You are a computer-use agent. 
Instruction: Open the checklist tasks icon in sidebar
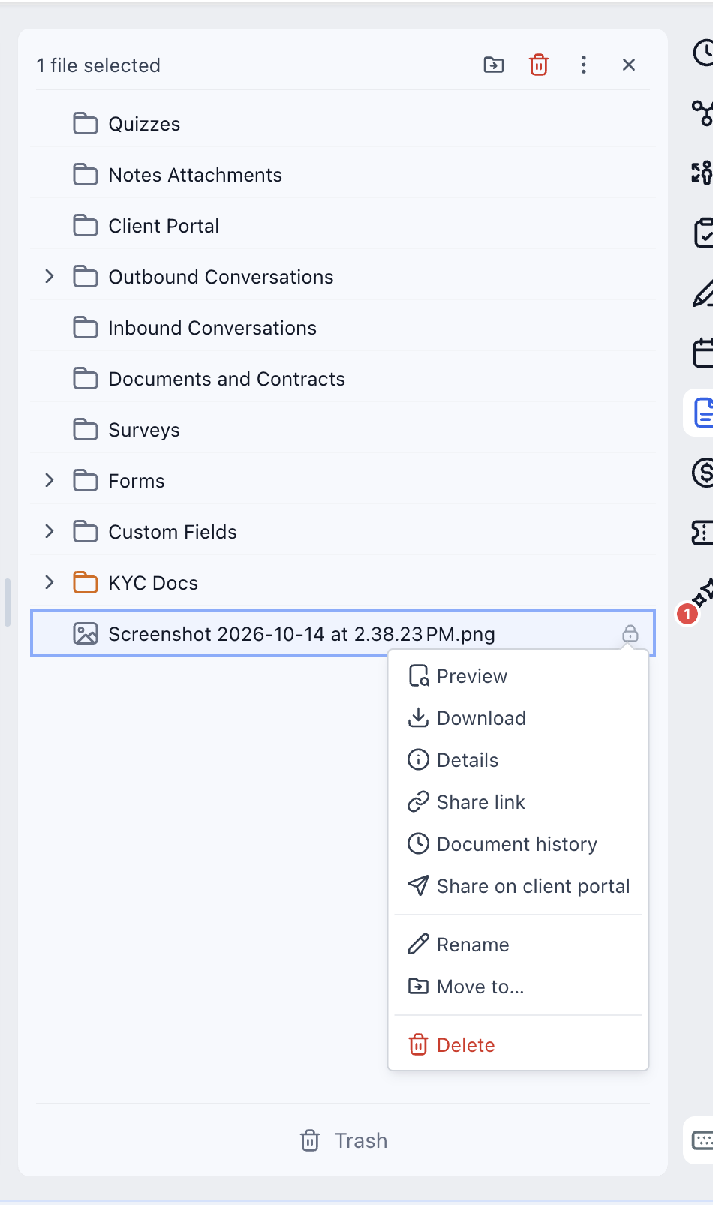703,233
